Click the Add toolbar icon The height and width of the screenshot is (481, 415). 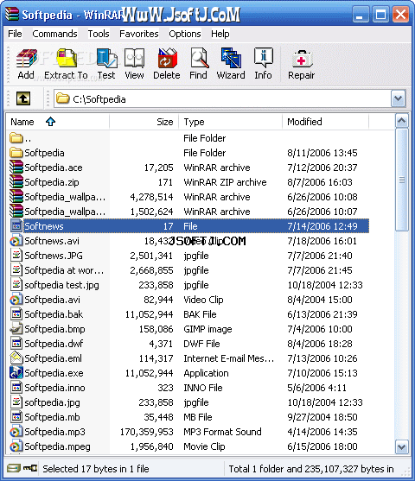(26, 64)
